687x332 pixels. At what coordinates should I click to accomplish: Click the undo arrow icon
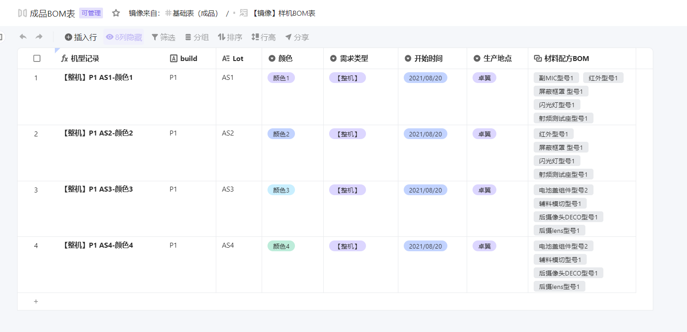[23, 37]
